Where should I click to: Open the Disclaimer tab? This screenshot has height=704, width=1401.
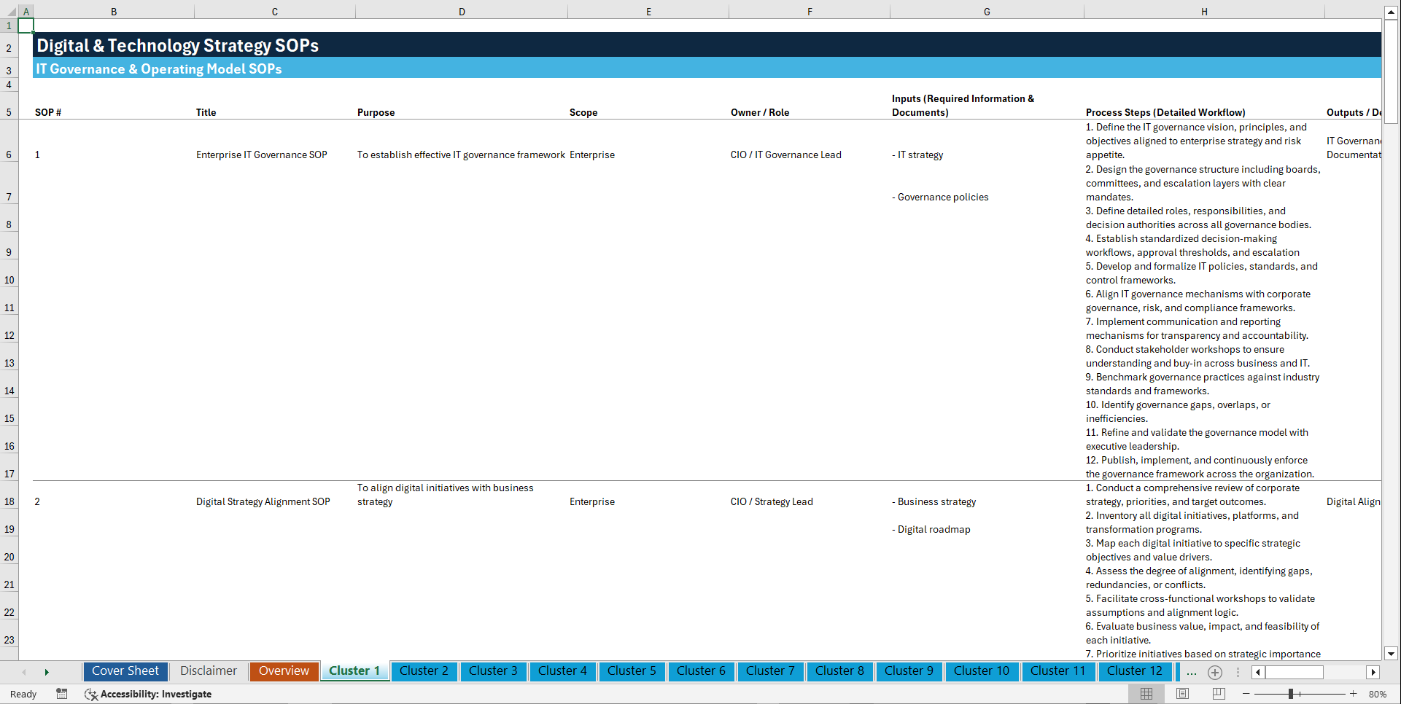click(209, 671)
